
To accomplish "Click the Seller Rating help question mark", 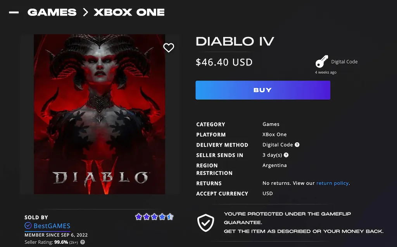I will point(83,242).
